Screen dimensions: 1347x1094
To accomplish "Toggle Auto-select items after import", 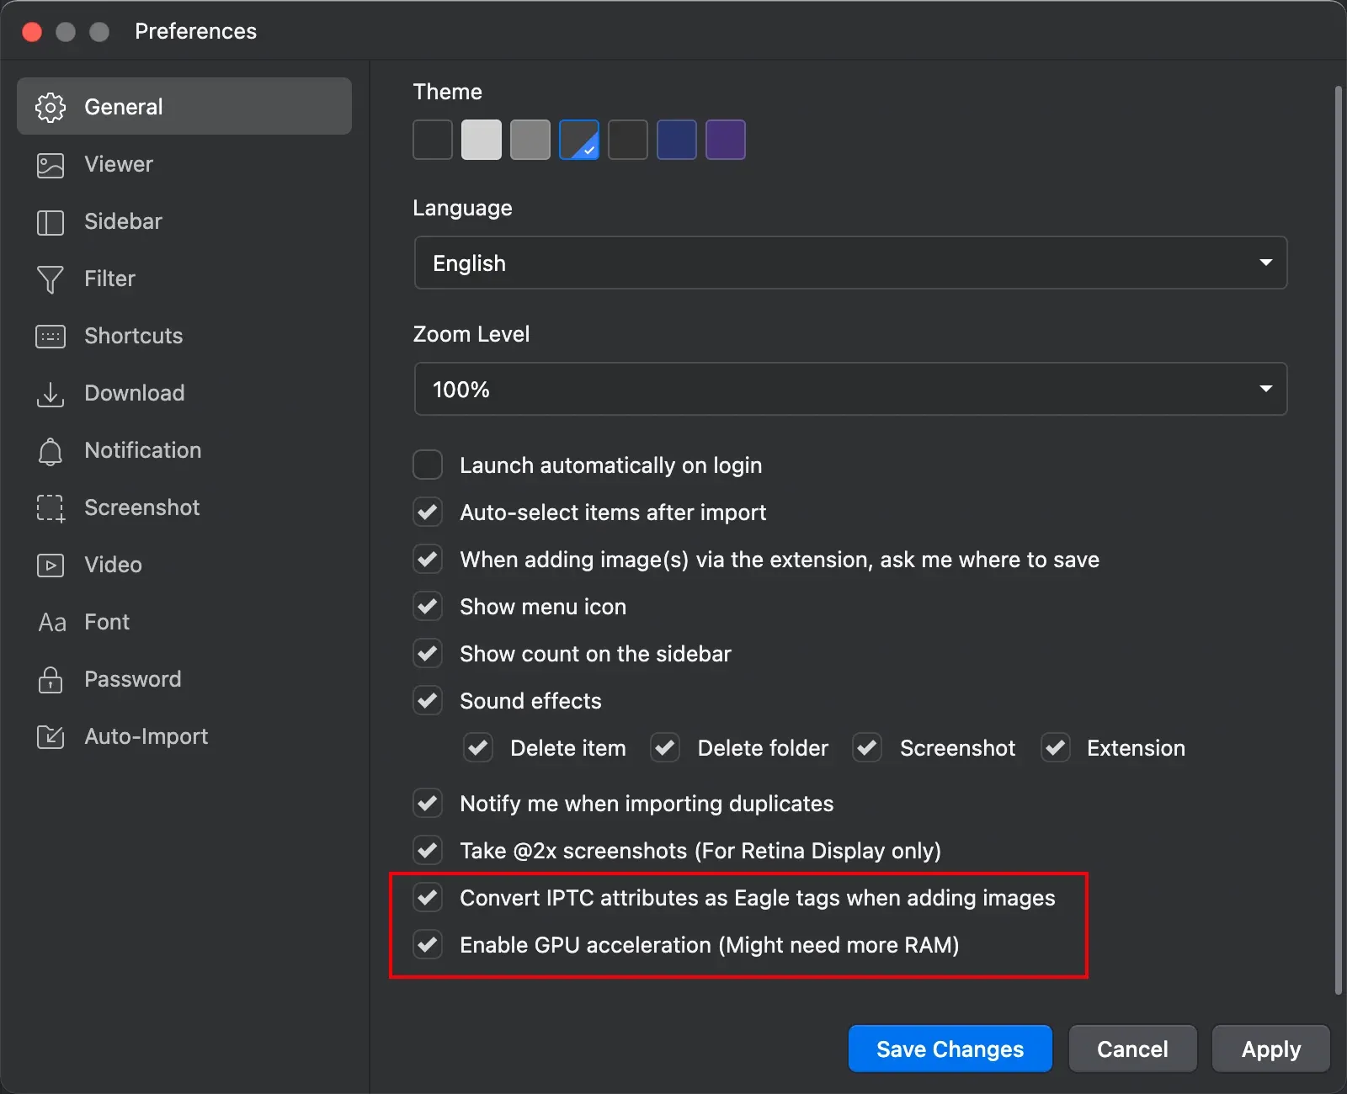I will 428,512.
